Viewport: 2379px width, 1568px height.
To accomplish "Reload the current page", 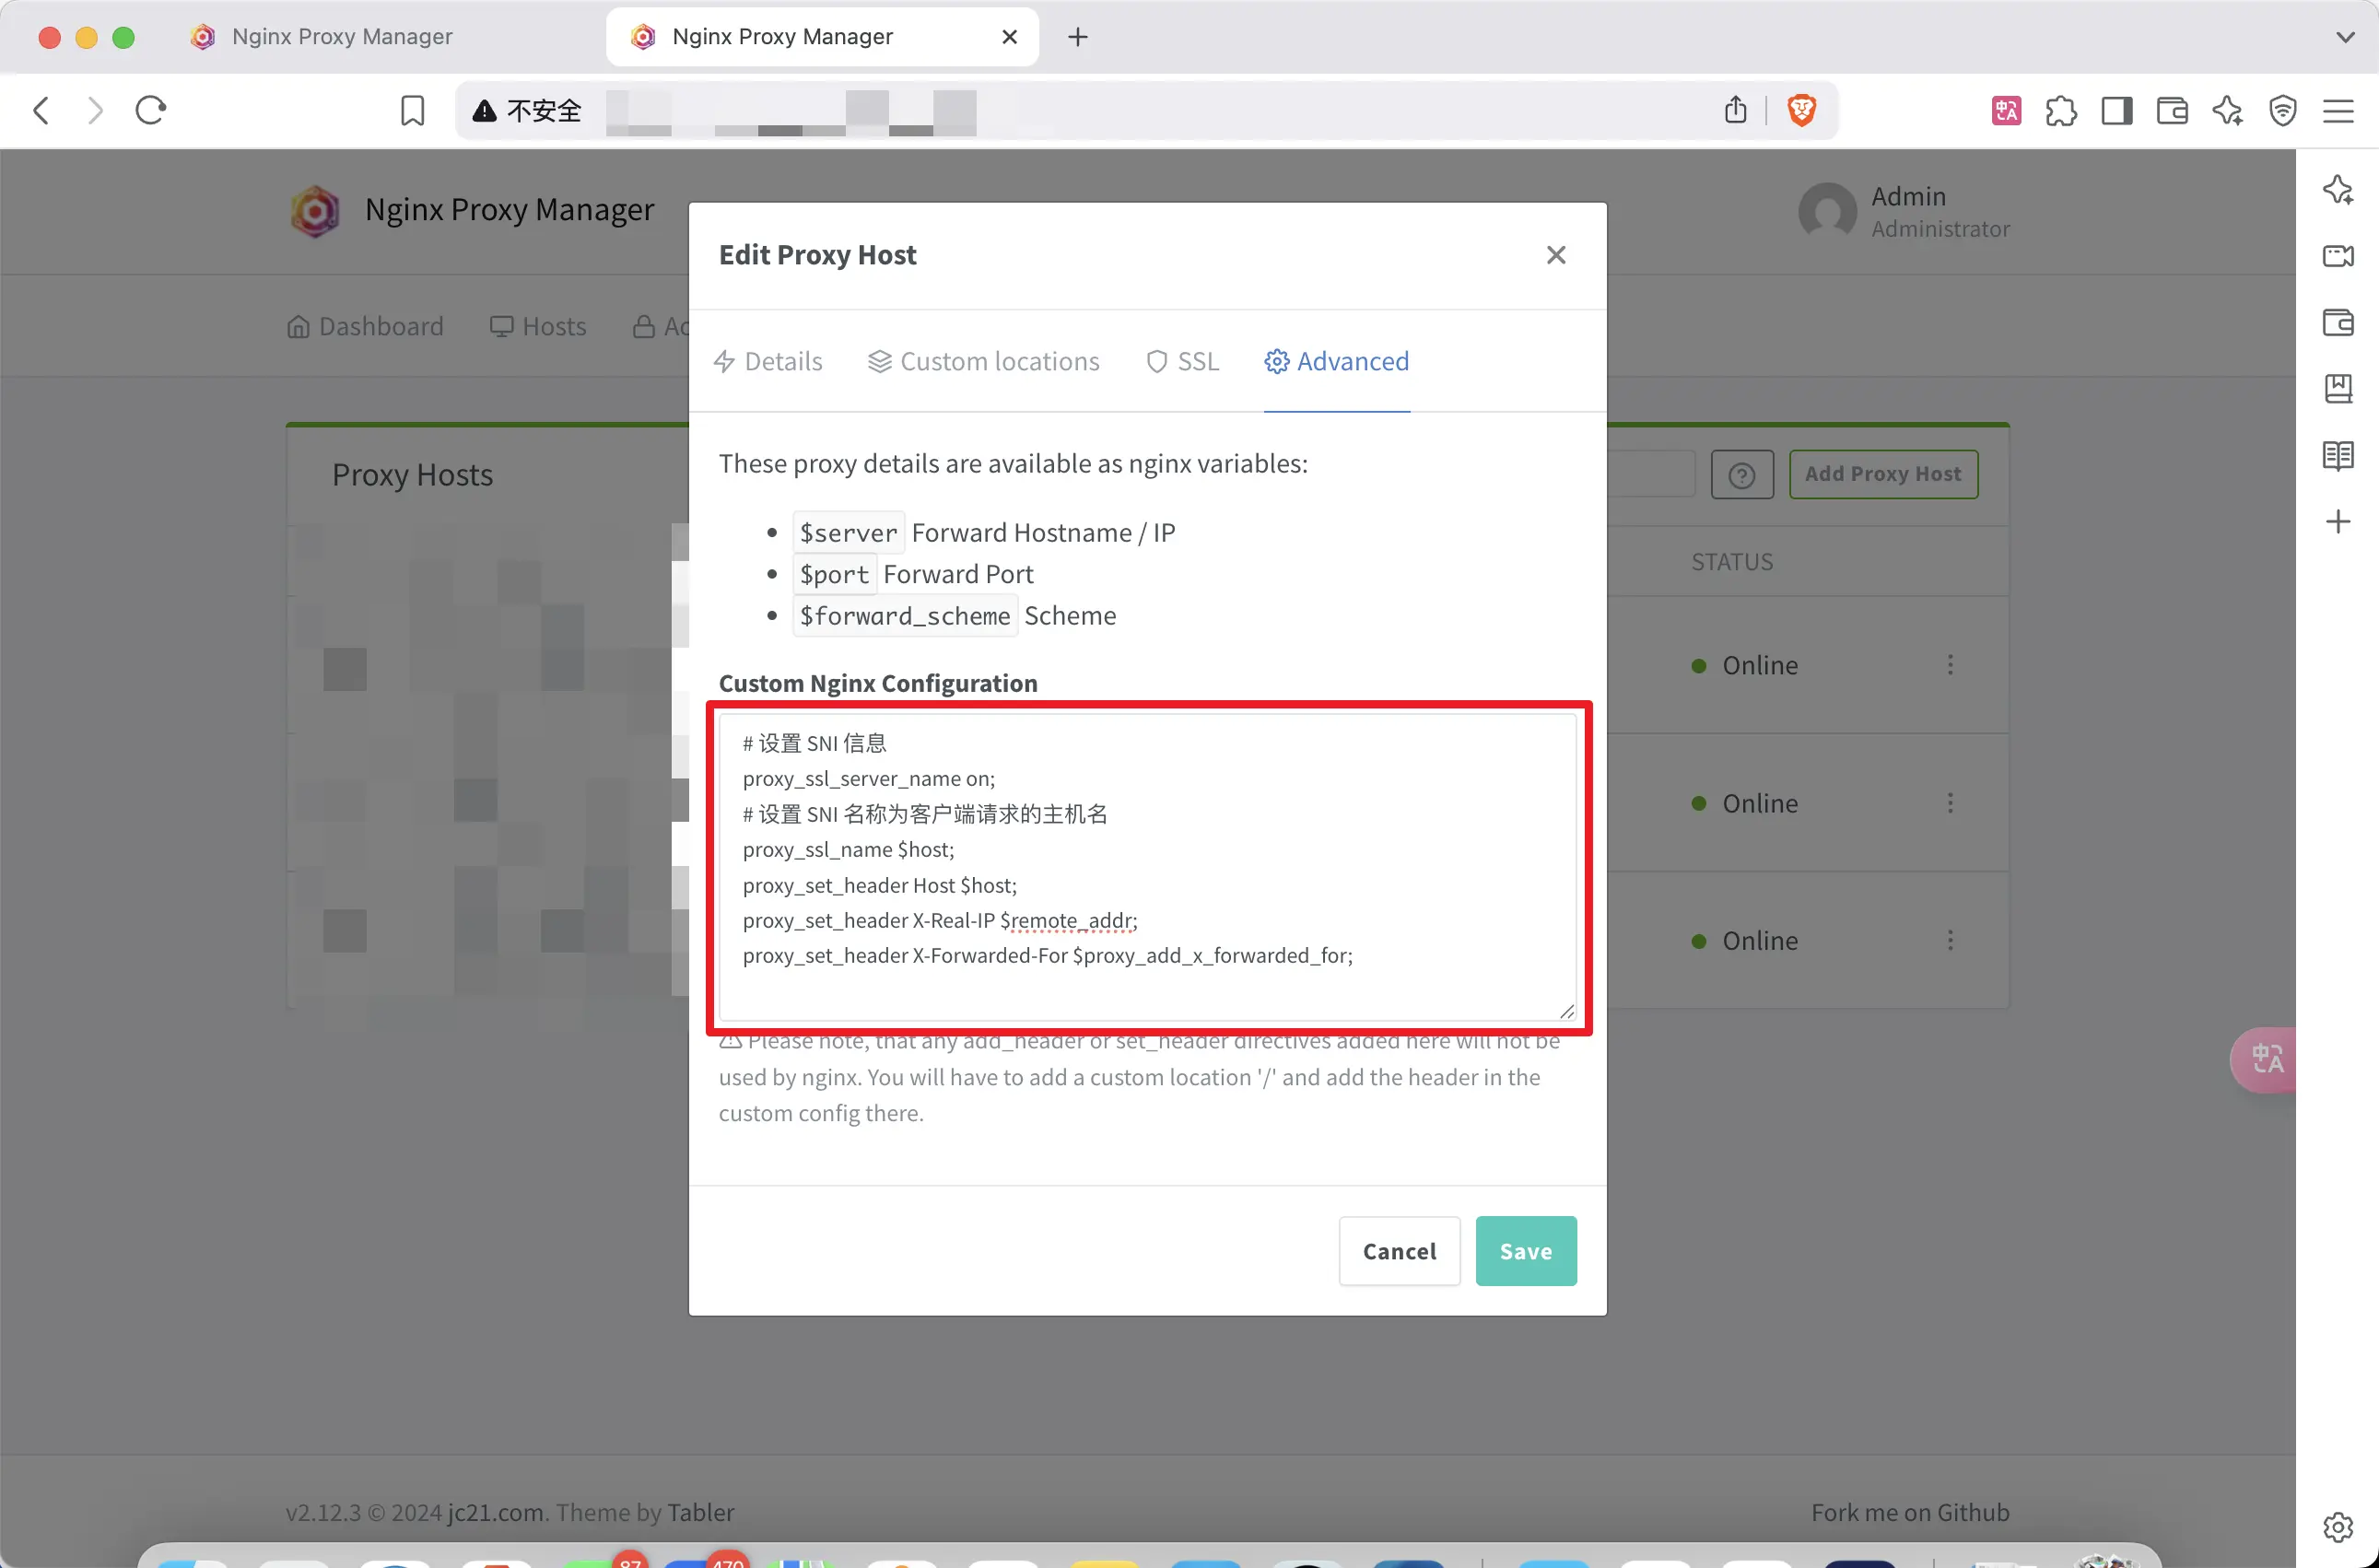I will (151, 110).
